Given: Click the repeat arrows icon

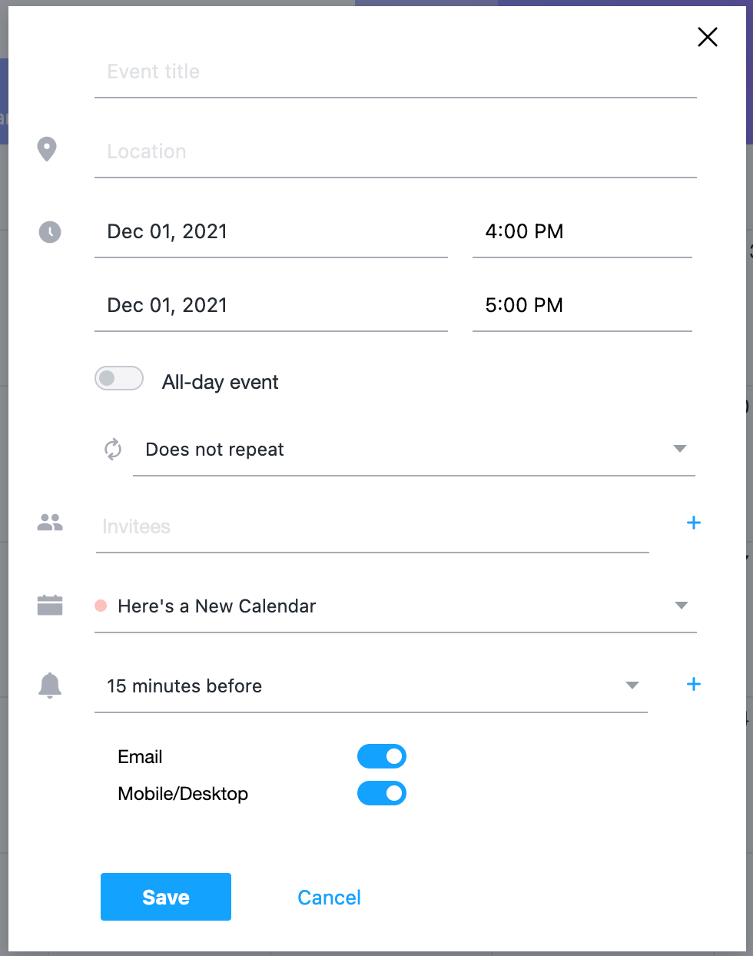Looking at the screenshot, I should point(113,450).
